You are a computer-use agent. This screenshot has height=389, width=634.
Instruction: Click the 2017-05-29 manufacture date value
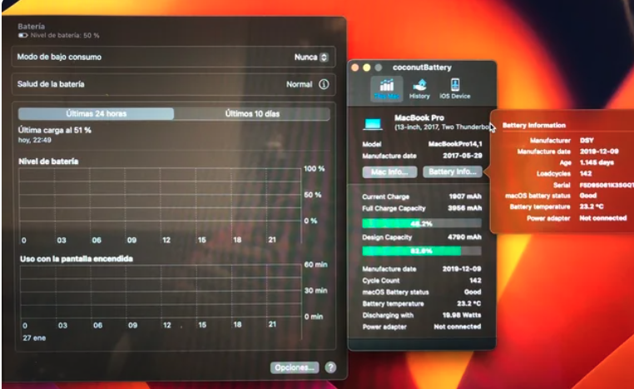(x=462, y=156)
